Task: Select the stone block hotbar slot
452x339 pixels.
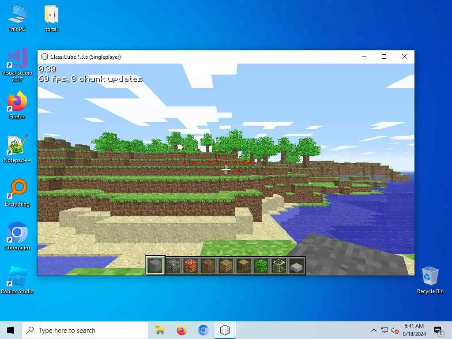Action: (x=155, y=265)
